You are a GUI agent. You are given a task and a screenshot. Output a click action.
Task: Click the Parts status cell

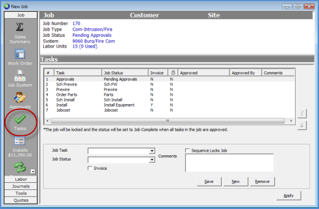pyautogui.click(x=109, y=95)
